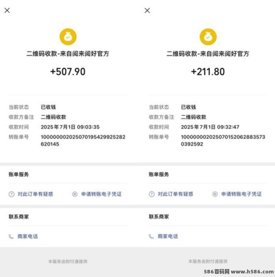Tap the money bag icon above +507.90
The width and height of the screenshot is (275, 277).
[x=68, y=37]
